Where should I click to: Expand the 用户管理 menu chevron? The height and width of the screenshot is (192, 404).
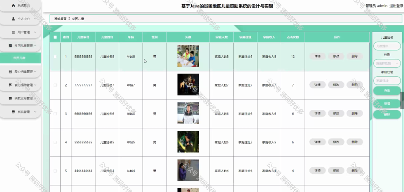[35, 32]
